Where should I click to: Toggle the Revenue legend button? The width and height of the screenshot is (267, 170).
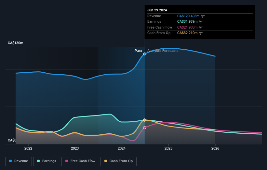pos(19,161)
